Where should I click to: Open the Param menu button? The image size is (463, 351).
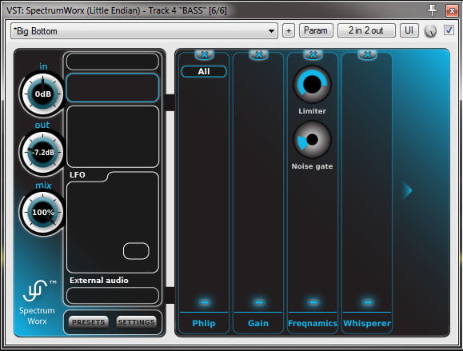pyautogui.click(x=316, y=30)
